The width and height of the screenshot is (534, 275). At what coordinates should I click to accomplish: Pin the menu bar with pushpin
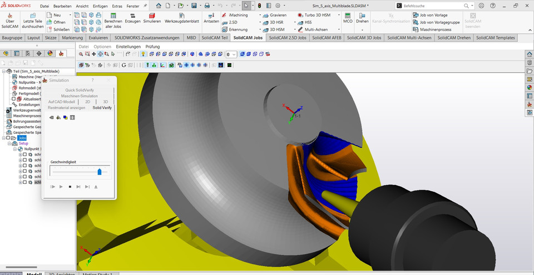[145, 6]
